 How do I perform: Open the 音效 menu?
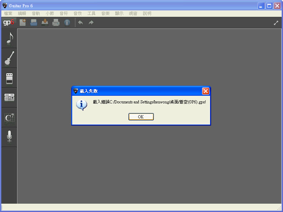tap(78, 13)
